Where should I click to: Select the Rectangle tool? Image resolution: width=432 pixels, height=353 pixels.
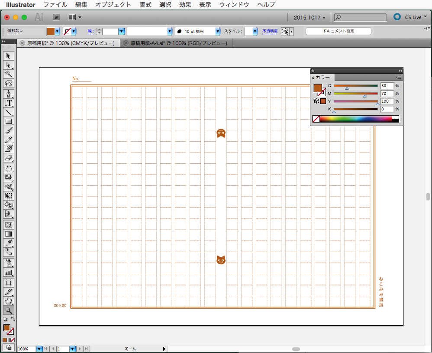click(8, 122)
